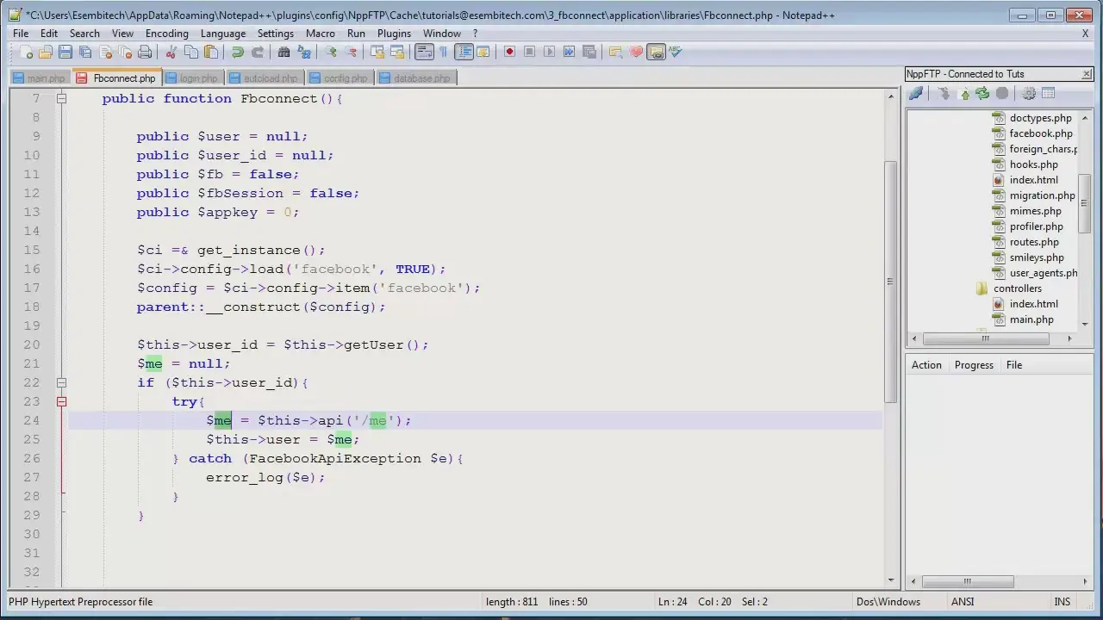Viewport: 1103px width, 620px height.
Task: Select doctypes.php in the FTP tree
Action: 1041,118
